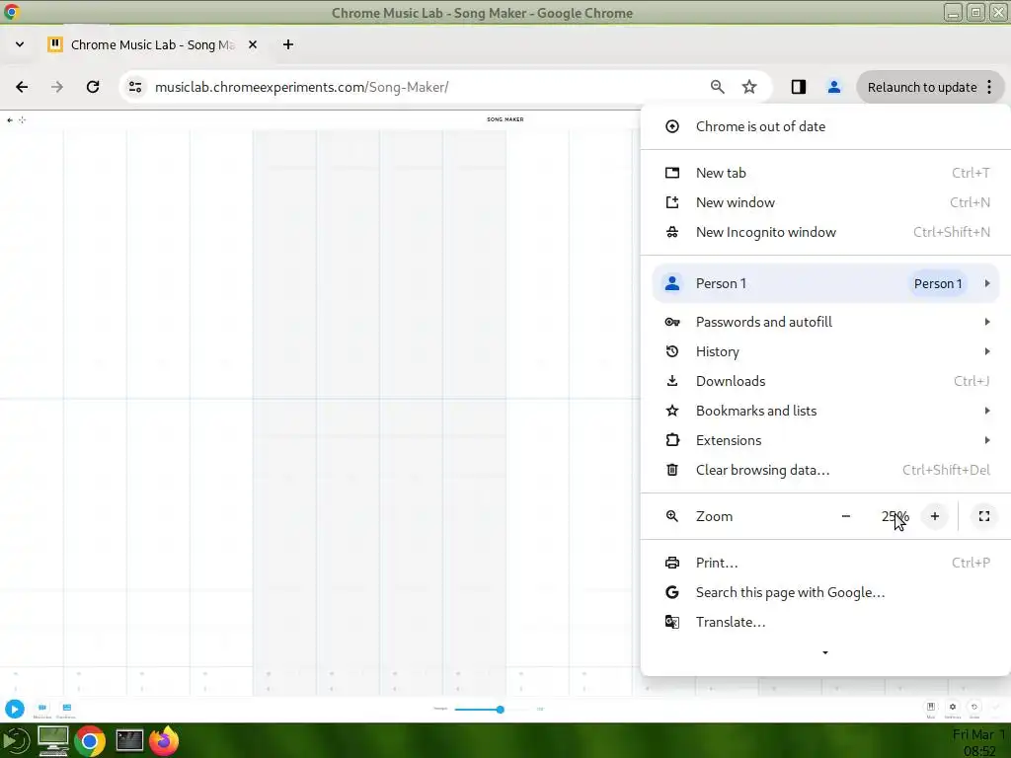
Task: Open the Chrome side panel
Action: click(x=798, y=87)
